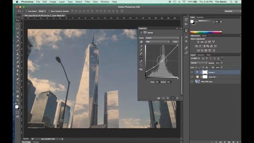Select the Rectangular Marquee tool
The width and height of the screenshot is (254, 143).
click(x=17, y=25)
